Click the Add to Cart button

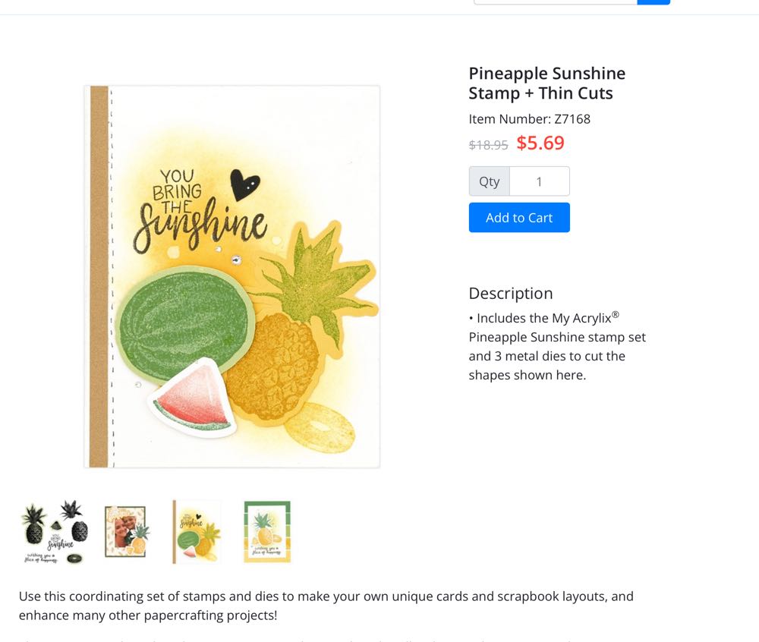coord(519,218)
